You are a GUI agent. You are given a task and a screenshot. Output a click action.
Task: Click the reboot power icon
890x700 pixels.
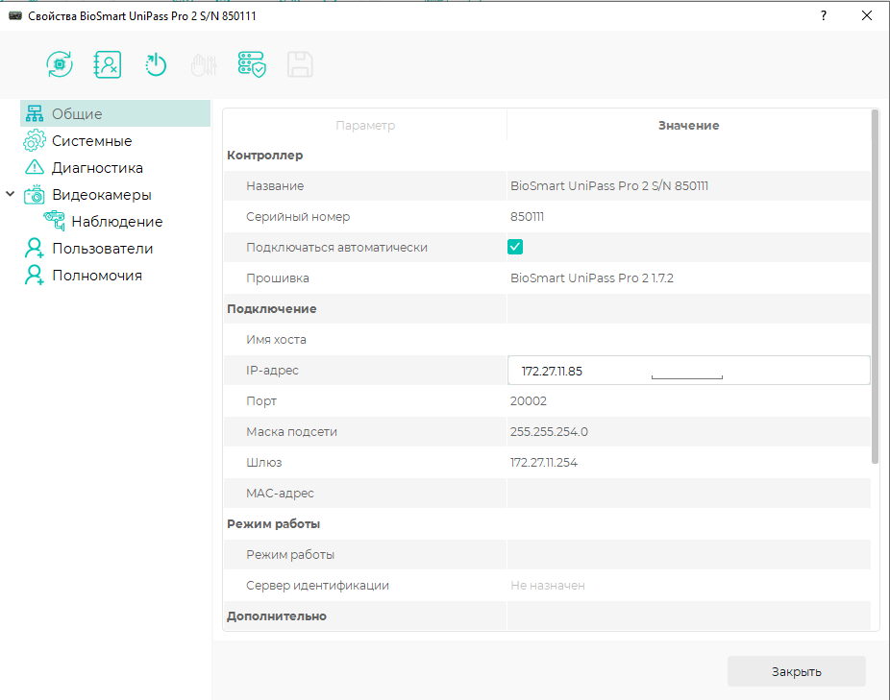(x=155, y=64)
